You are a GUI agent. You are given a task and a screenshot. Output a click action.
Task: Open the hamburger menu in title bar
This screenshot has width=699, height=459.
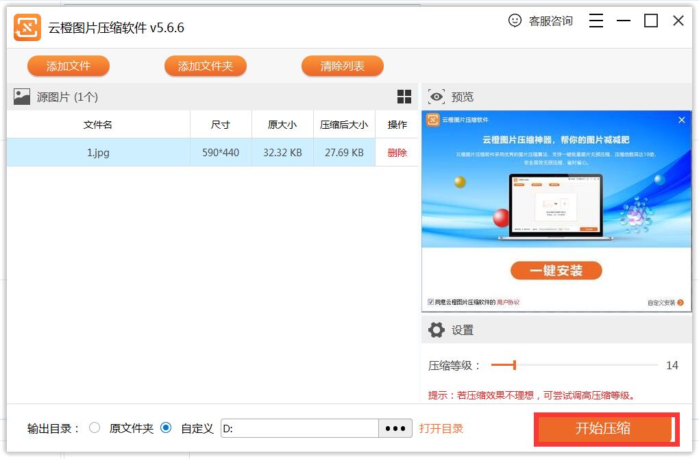pyautogui.click(x=596, y=21)
